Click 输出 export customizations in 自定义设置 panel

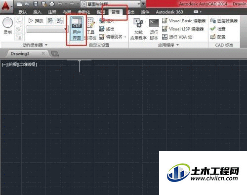[107, 29]
